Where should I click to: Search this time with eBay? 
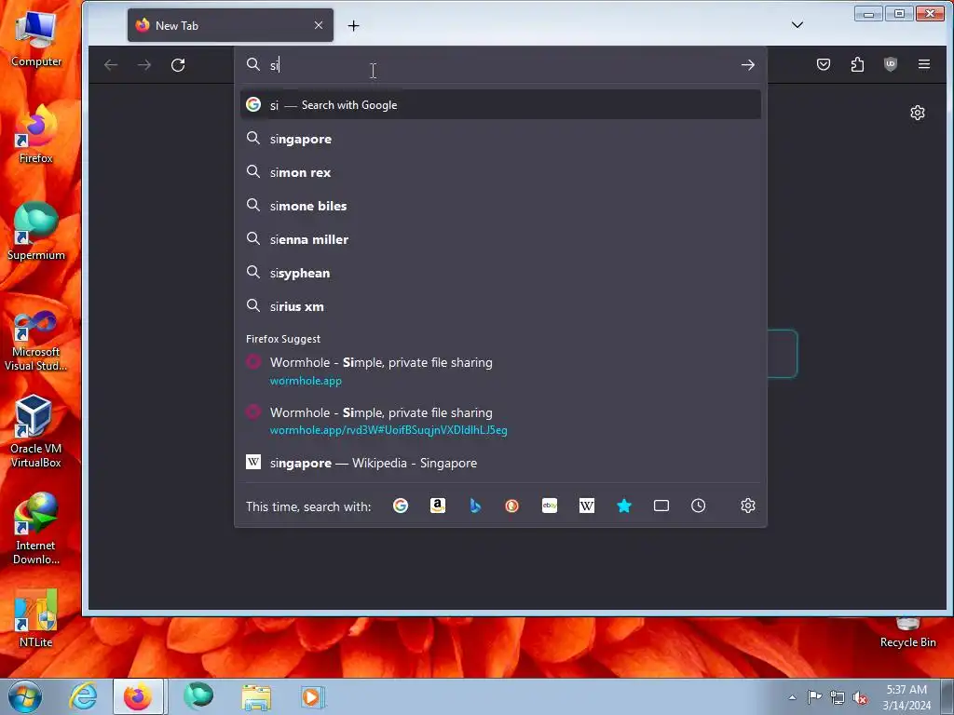coord(550,506)
